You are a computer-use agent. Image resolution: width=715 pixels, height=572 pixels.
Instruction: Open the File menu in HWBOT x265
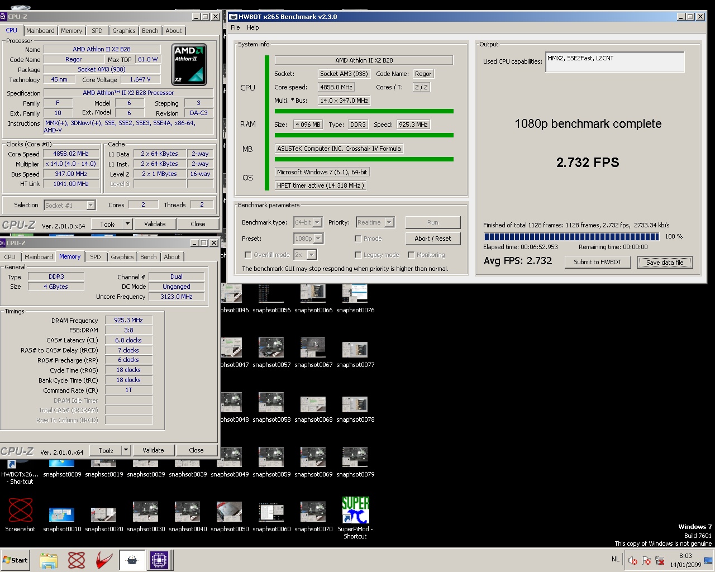235,27
